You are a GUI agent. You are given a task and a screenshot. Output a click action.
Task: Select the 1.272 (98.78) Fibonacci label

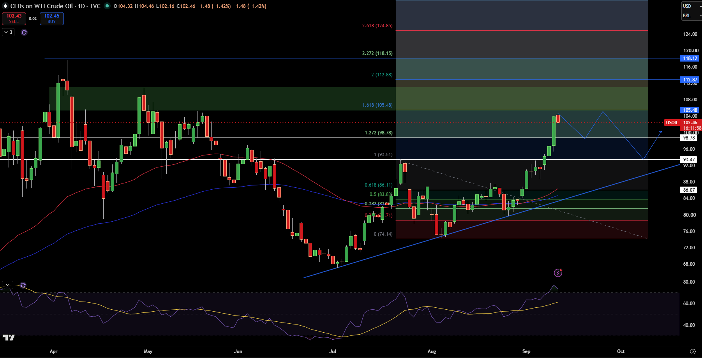pyautogui.click(x=379, y=133)
